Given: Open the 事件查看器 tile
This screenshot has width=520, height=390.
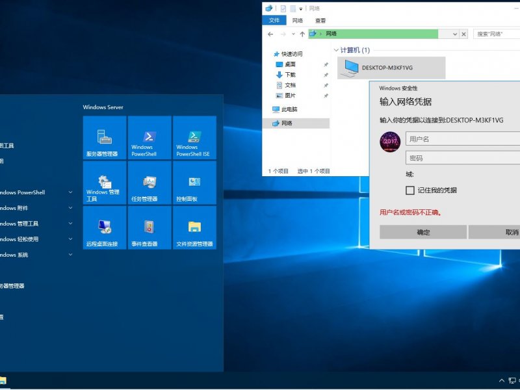Looking at the screenshot, I should coord(149,227).
